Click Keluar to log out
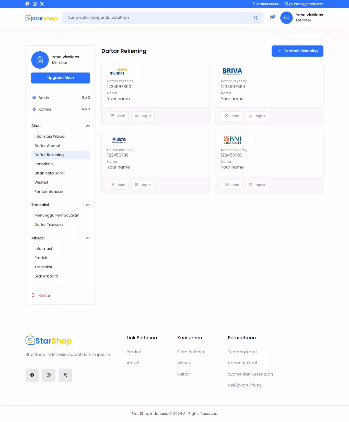 44,295
